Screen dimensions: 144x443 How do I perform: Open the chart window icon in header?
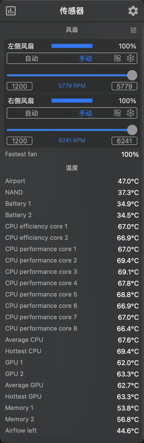[11, 11]
